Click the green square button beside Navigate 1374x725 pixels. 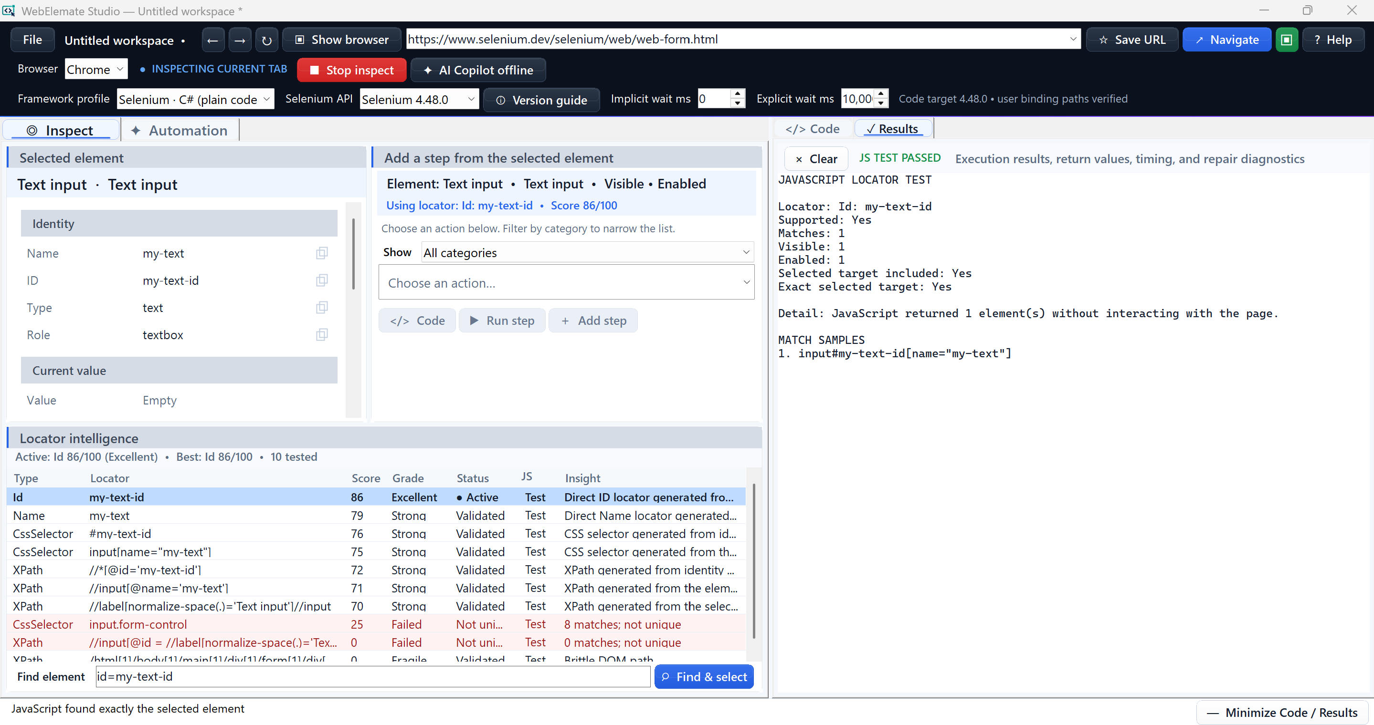pyautogui.click(x=1287, y=40)
